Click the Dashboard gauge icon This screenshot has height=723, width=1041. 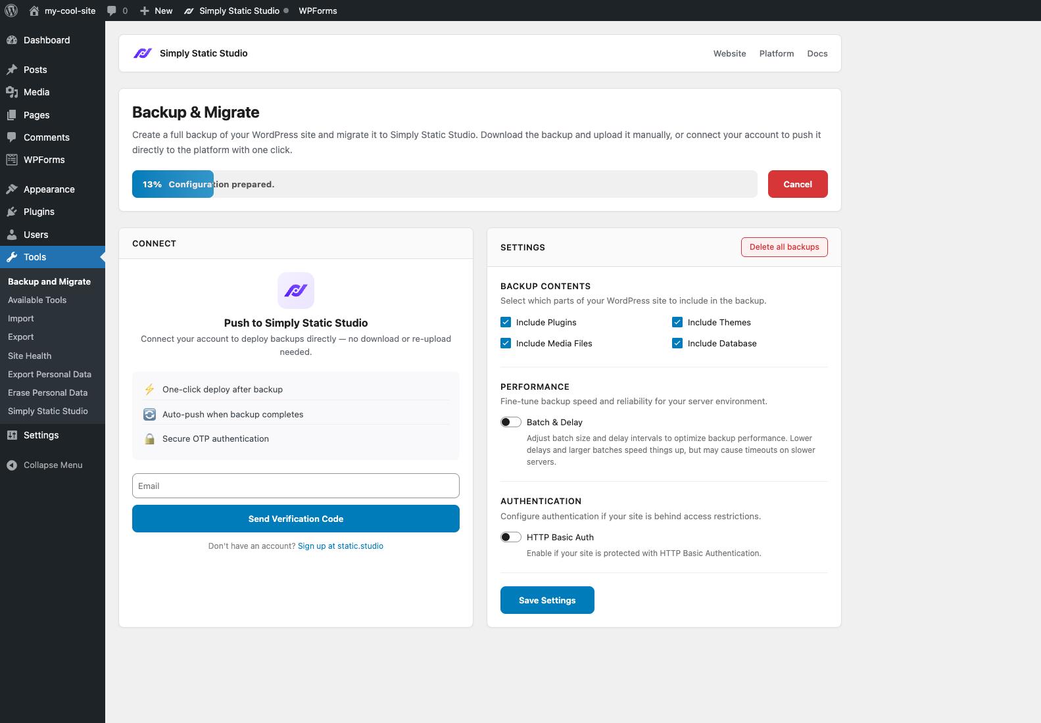click(x=12, y=40)
